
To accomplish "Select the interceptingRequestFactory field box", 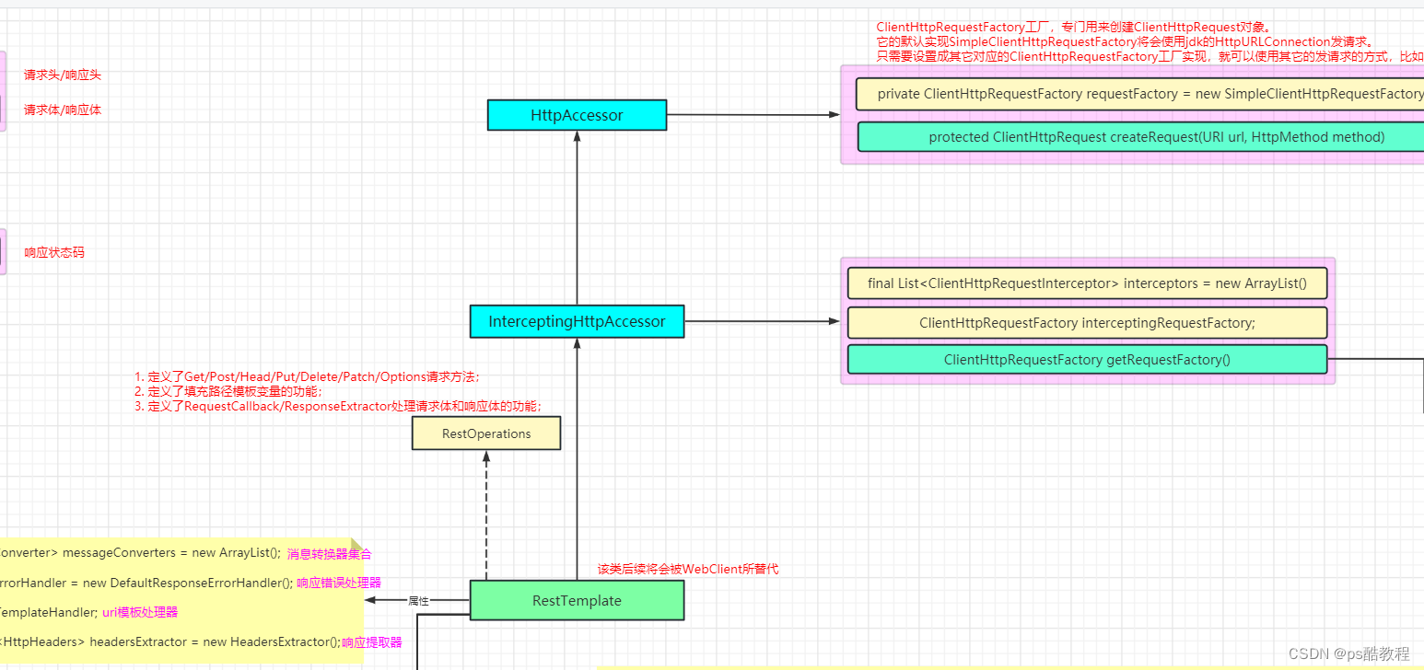I will pos(1086,322).
